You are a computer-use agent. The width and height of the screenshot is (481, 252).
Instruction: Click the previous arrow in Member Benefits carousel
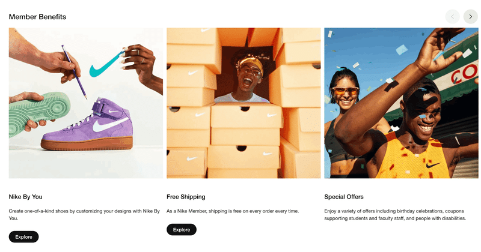coord(452,17)
